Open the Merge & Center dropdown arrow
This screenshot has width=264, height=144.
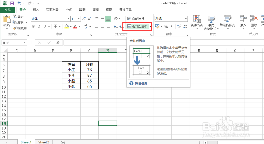(x=150, y=27)
